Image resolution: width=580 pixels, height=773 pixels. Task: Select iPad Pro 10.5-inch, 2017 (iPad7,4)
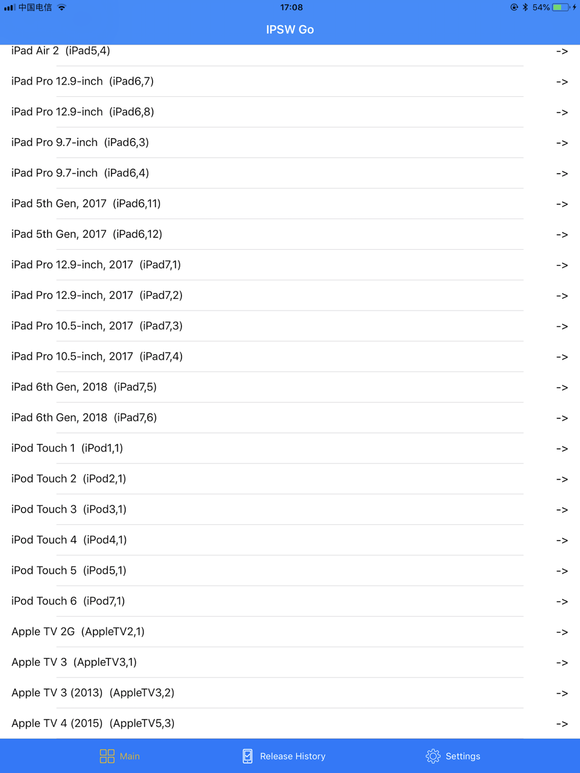(x=97, y=356)
